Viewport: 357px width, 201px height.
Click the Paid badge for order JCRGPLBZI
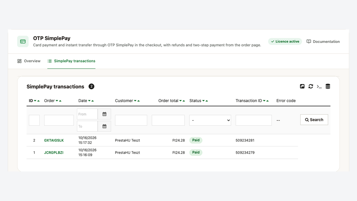tap(196, 153)
